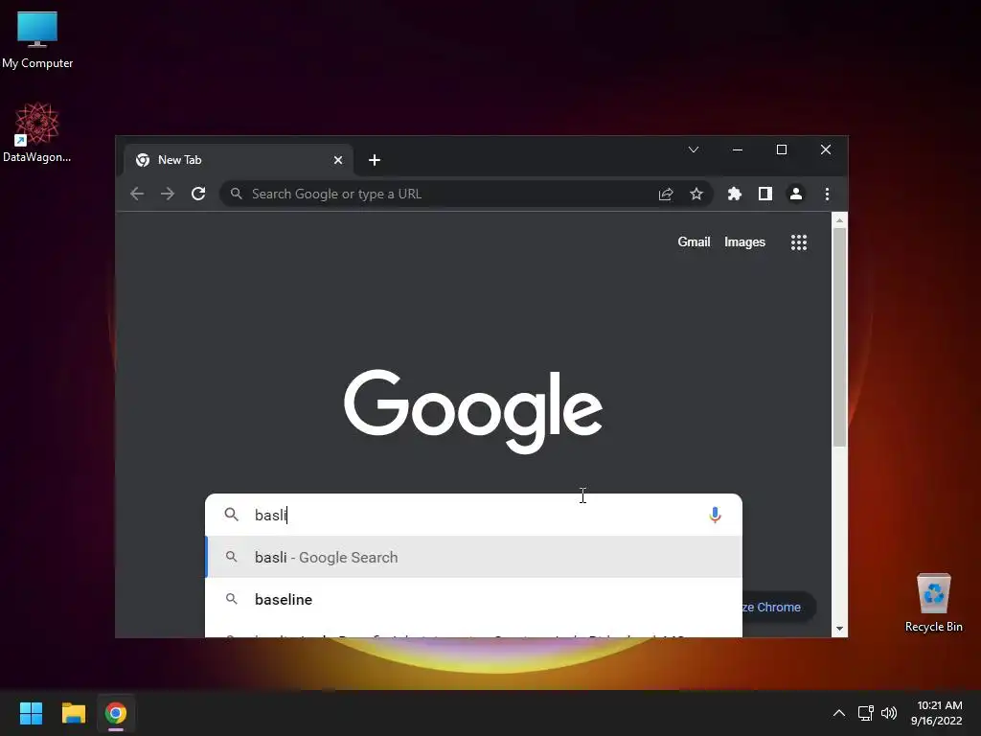Open the Gmail link
The image size is (981, 736).
pyautogui.click(x=694, y=242)
